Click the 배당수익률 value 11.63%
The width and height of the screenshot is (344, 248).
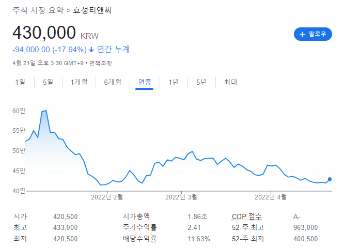click(x=199, y=239)
